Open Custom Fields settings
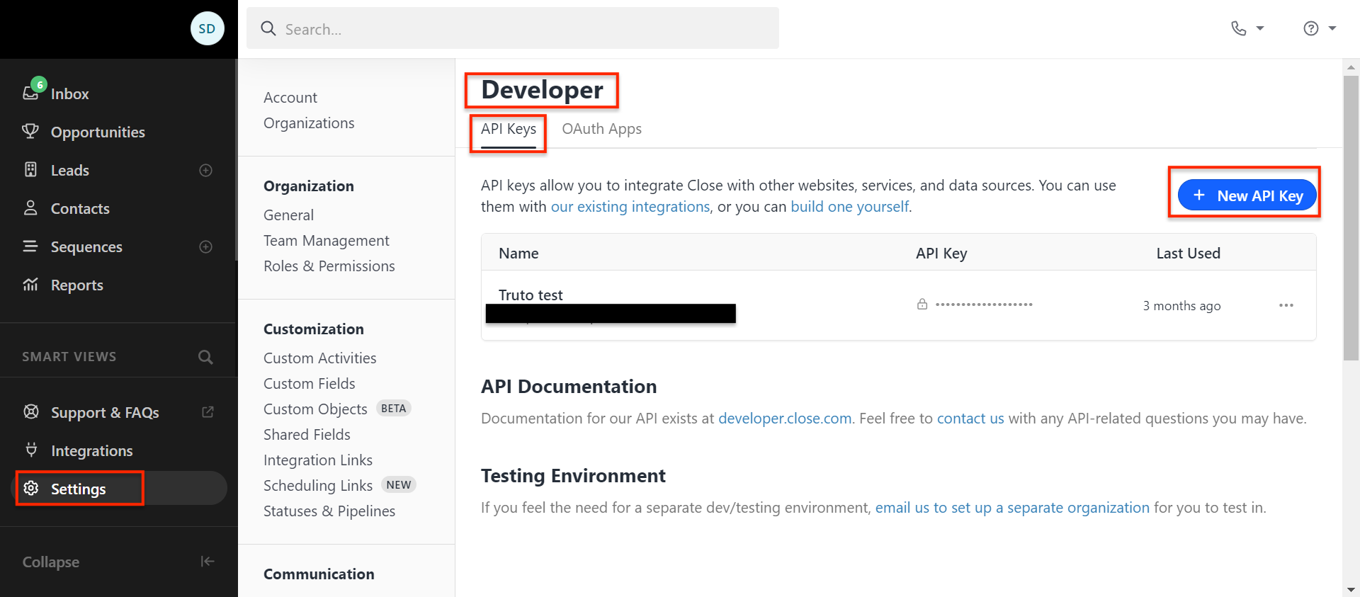Image resolution: width=1360 pixels, height=597 pixels. (x=310, y=384)
